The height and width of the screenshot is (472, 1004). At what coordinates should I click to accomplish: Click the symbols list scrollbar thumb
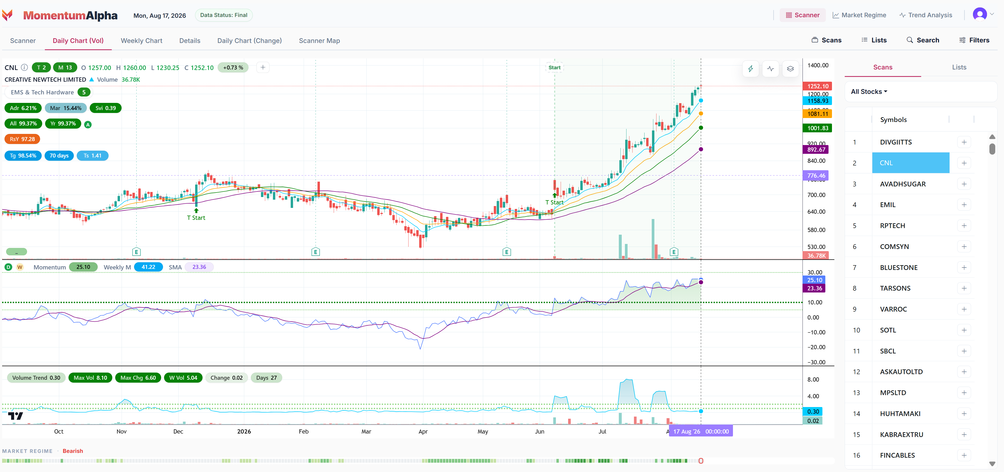pyautogui.click(x=992, y=149)
